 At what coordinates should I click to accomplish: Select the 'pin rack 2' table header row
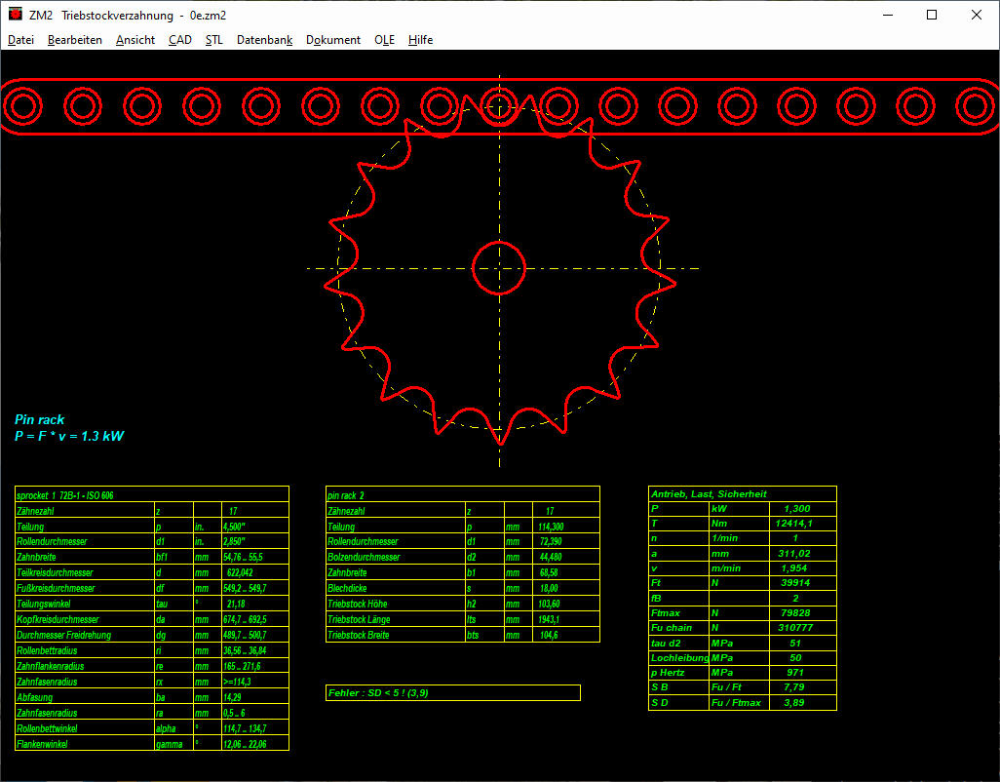point(462,494)
